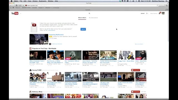Open the account avatar picture
The width and height of the screenshot is (178, 100).
click(x=163, y=13)
